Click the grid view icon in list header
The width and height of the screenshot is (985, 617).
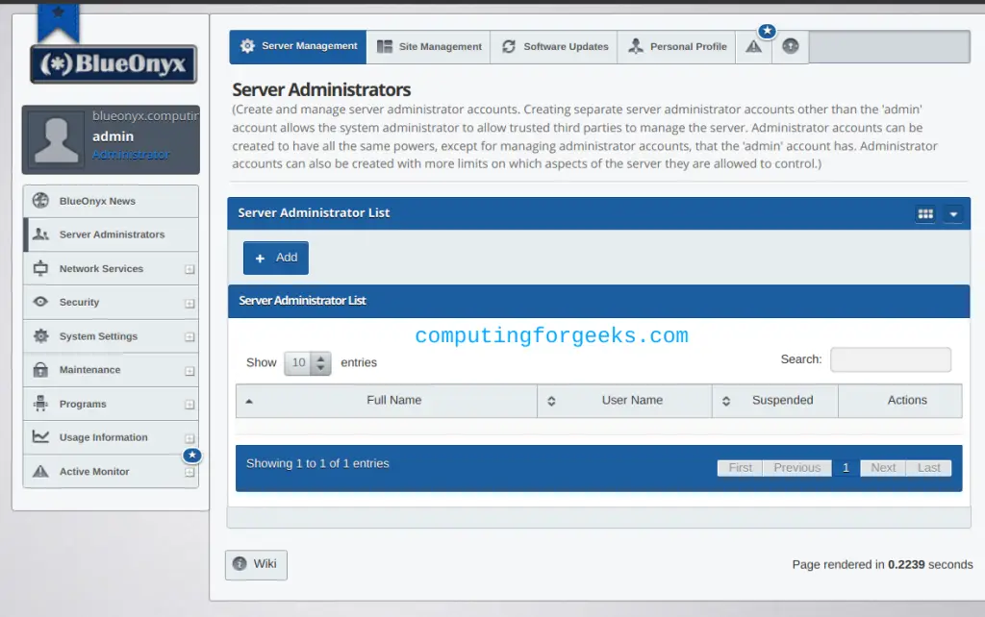pyautogui.click(x=925, y=214)
